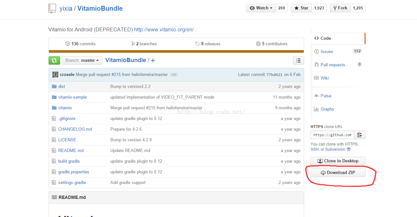
Task: Open the Pull requests tab
Action: (x=338, y=65)
